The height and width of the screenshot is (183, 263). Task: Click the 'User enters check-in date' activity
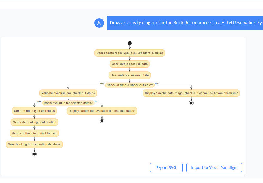[129, 64]
